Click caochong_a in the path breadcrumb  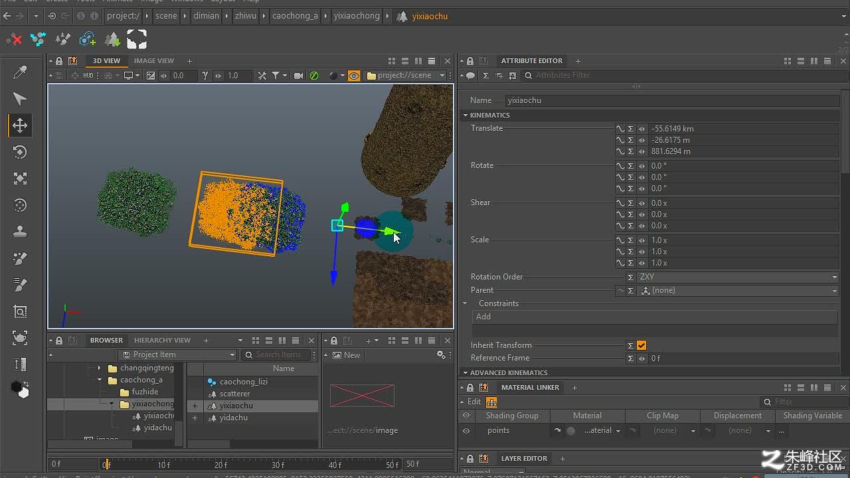coord(295,16)
